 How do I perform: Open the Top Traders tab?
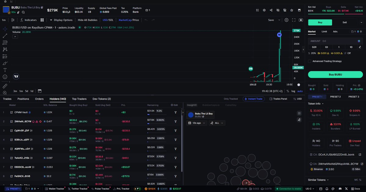point(79,99)
